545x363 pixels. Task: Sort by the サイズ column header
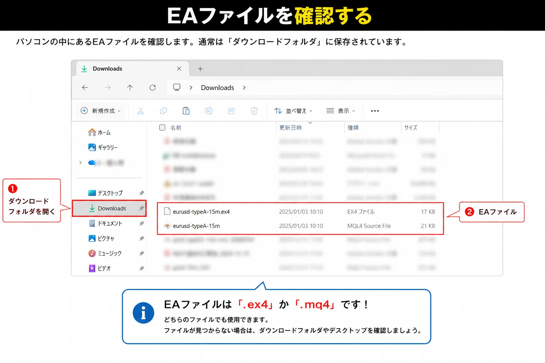(x=411, y=128)
